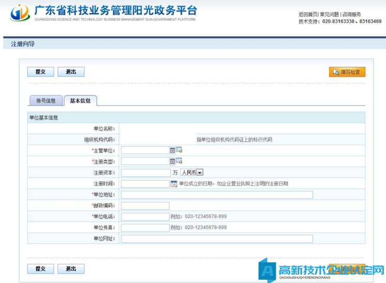Click the magnifier icon on 填写检查
Viewport: 386px width, 283px height.
[336, 72]
